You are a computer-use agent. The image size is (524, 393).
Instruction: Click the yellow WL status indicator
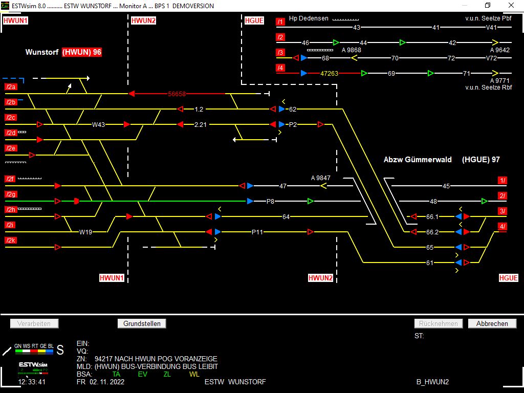point(194,374)
